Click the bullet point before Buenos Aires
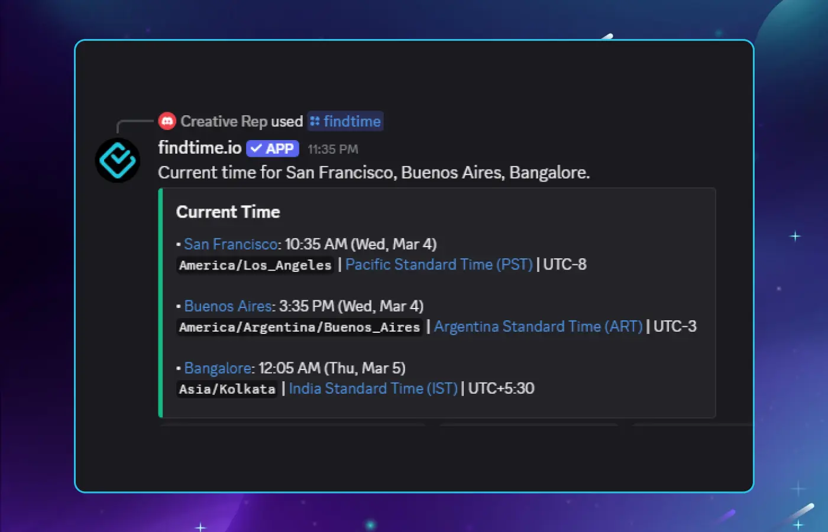 178,306
